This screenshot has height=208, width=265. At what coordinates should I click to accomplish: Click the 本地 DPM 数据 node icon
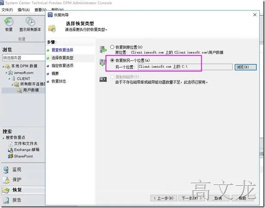point(7,66)
